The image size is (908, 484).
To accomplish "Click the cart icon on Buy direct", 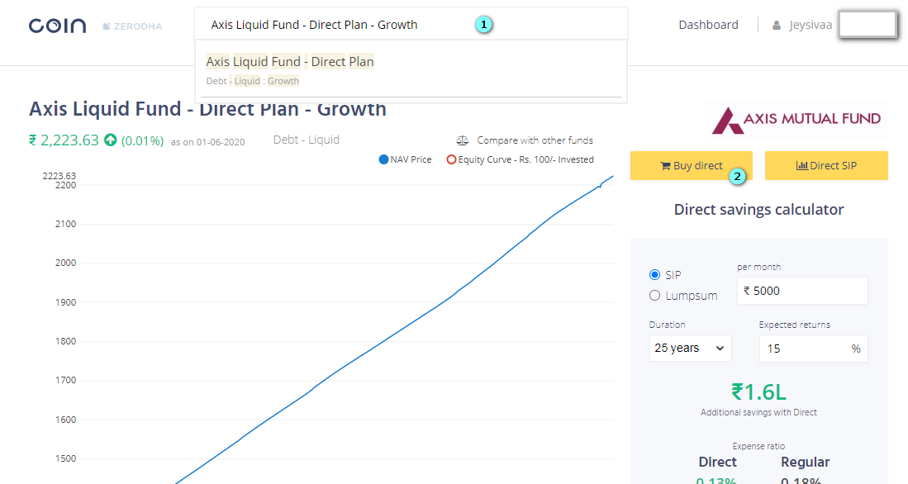I will click(665, 166).
